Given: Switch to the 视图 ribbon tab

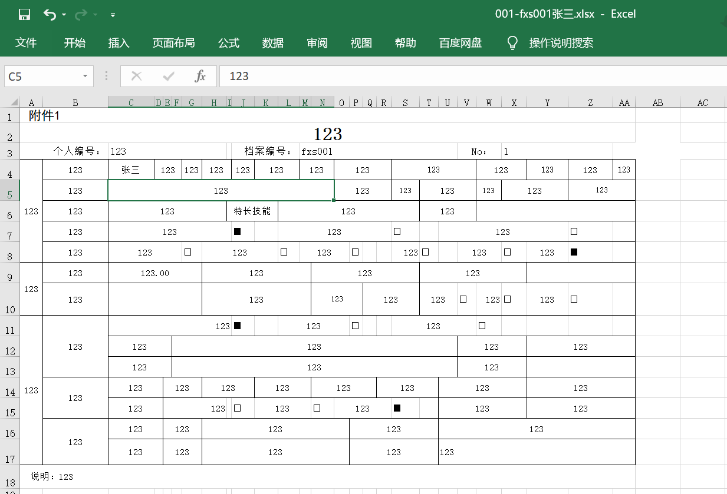Looking at the screenshot, I should pyautogui.click(x=361, y=43).
